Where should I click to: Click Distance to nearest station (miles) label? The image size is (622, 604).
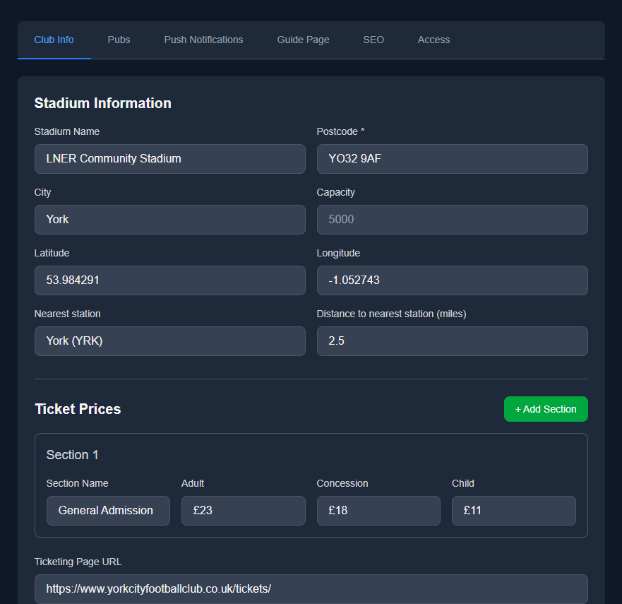tap(391, 314)
